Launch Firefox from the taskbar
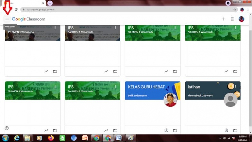 click(x=51, y=138)
